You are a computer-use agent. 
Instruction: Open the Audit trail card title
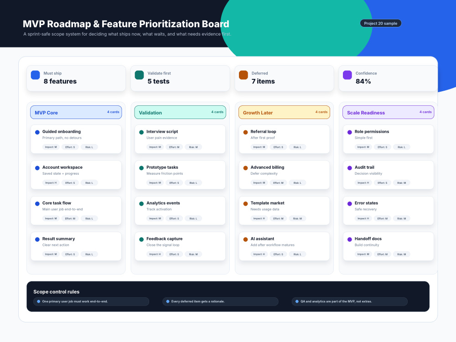[x=364, y=167]
